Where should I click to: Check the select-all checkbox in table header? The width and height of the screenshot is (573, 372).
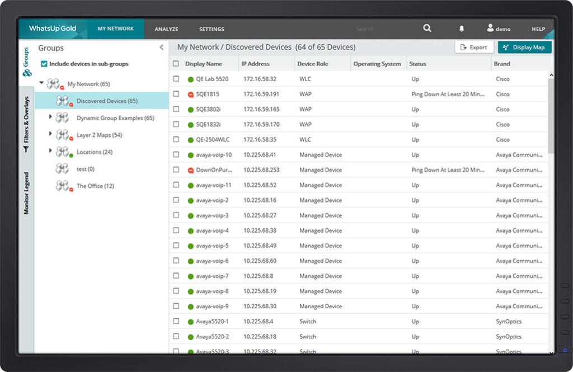(176, 64)
